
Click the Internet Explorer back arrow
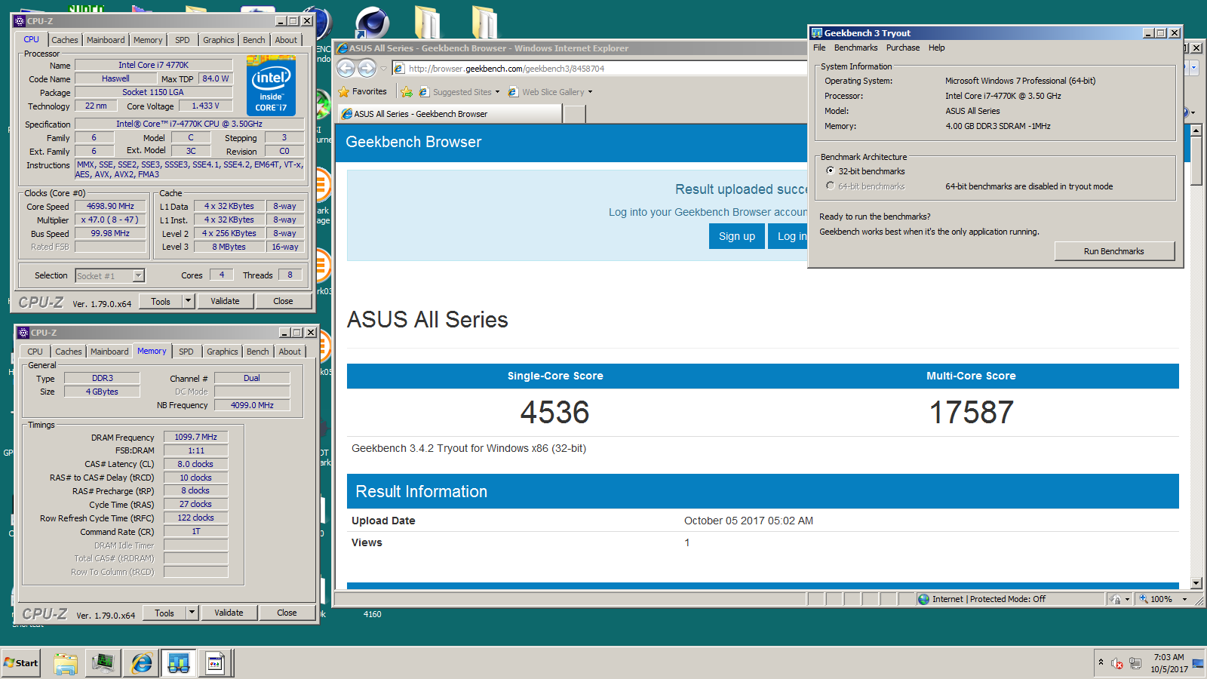346,69
